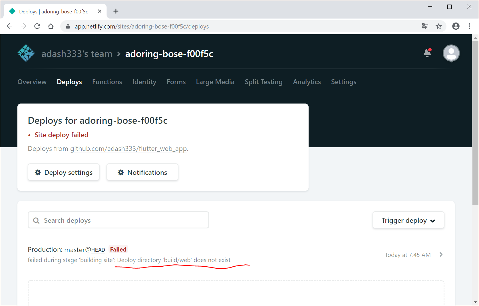Click the Google Translate icon
Image resolution: width=479 pixels, height=306 pixels.
click(425, 27)
